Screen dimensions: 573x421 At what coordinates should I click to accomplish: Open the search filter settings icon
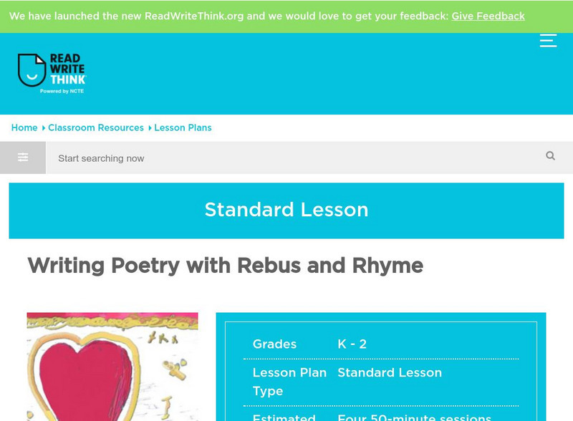tap(23, 158)
